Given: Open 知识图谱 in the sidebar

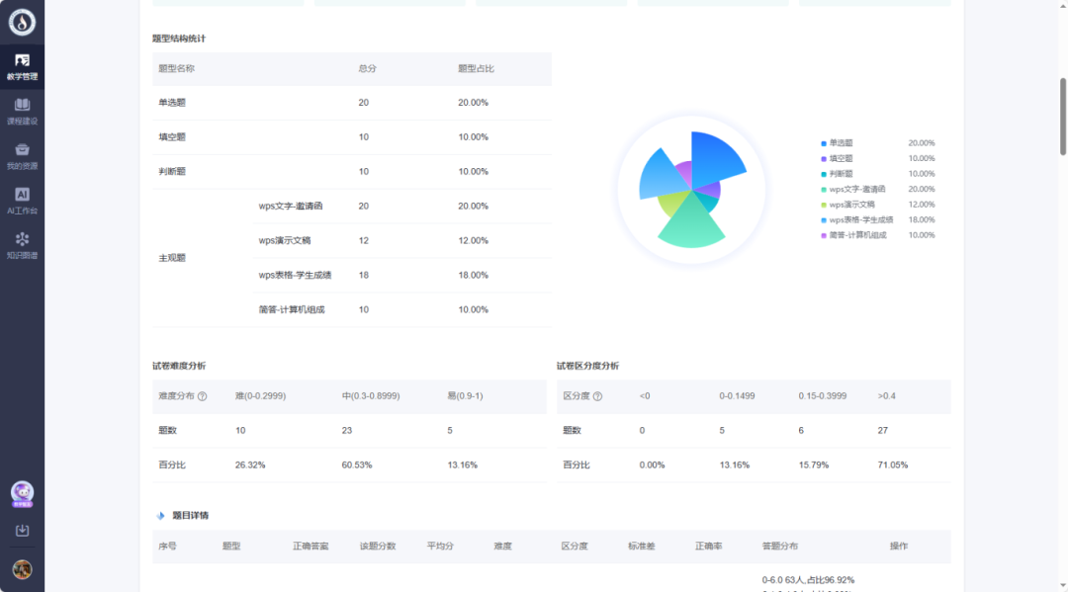Looking at the screenshot, I should [x=22, y=245].
